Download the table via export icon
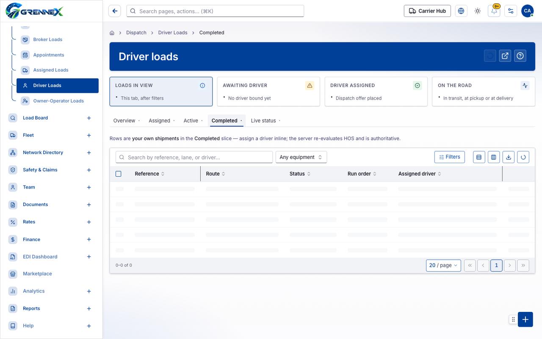The image size is (542, 339). [509, 157]
